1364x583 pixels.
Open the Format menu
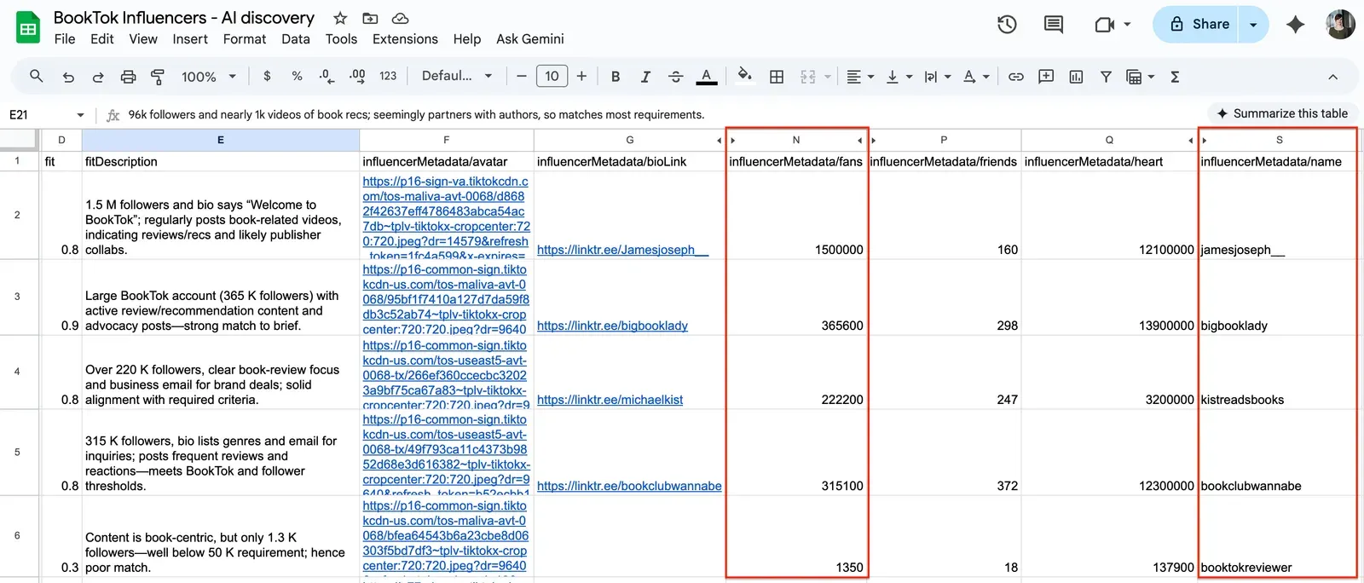pyautogui.click(x=245, y=39)
